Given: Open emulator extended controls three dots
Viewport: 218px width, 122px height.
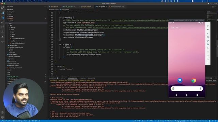Looking at the screenshot, I should [208, 63].
